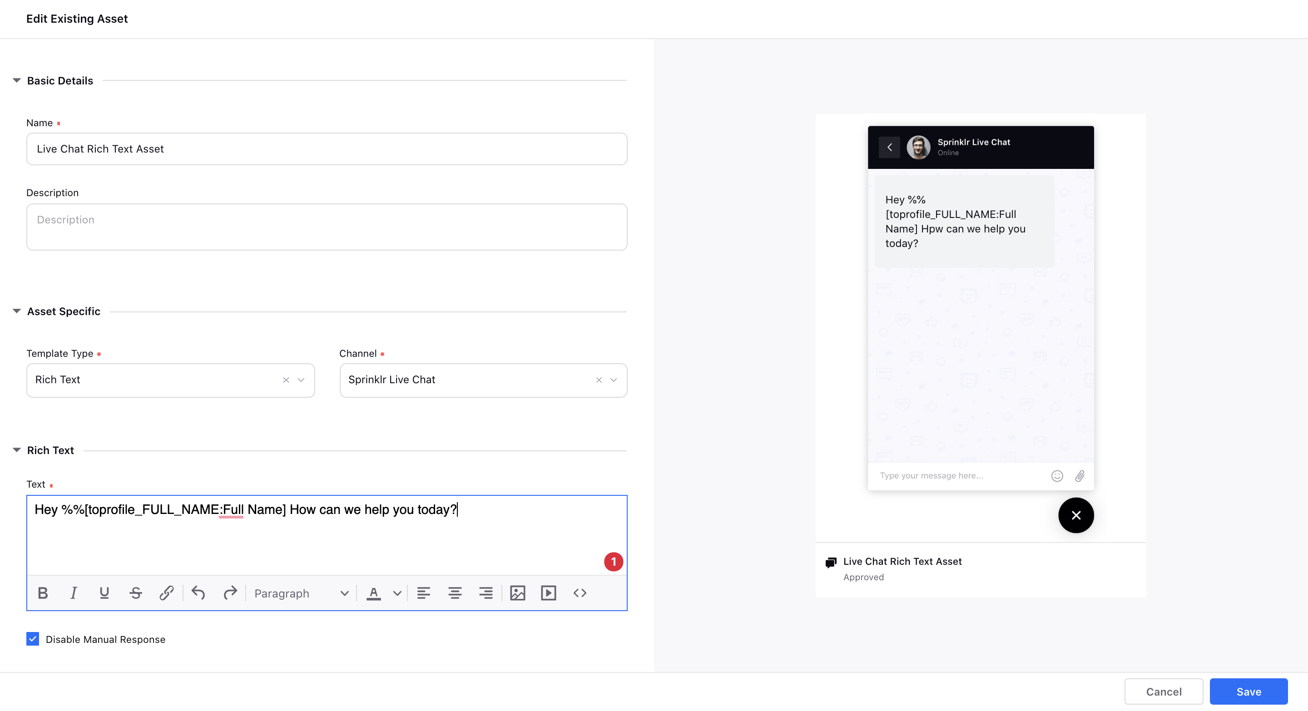1308x711 pixels.
Task: Uncheck Disable Manual Response checkbox
Action: [33, 639]
